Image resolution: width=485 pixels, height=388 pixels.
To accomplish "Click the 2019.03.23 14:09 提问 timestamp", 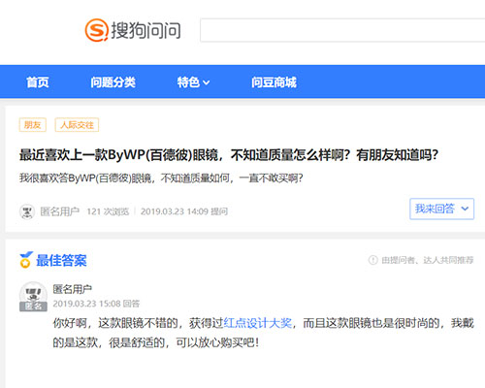I will 184,211.
